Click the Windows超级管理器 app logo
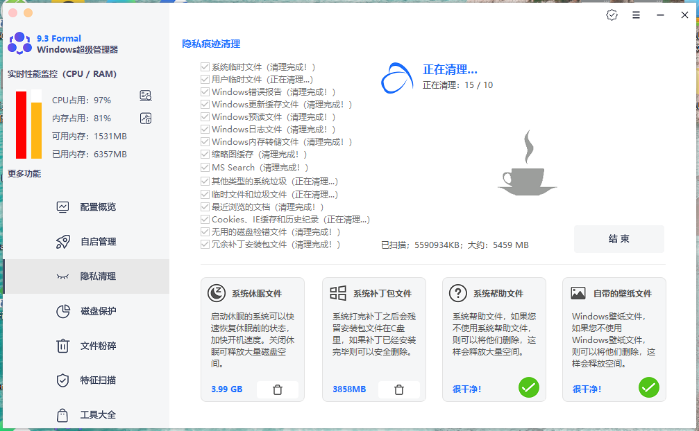This screenshot has width=699, height=431. pyautogui.click(x=19, y=44)
